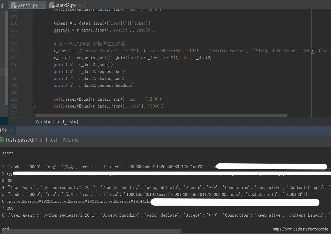Click the editor left-side vertical scrollbar thumb
This screenshot has width=331, height=234.
pyautogui.click(x=6, y=58)
